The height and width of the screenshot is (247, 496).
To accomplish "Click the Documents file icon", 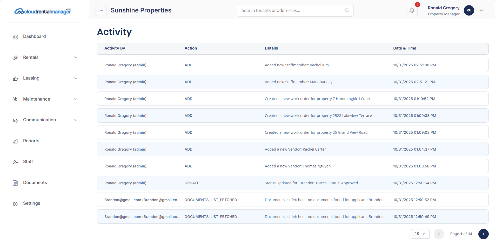I will click(15, 183).
